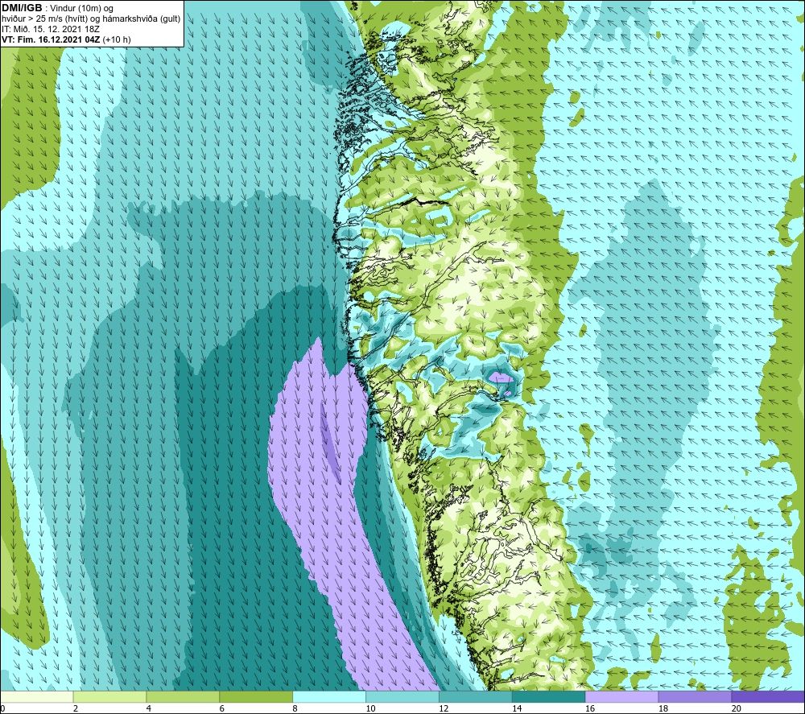Click the 'hviður > 25 m/s' legend line

pyautogui.click(x=91, y=19)
